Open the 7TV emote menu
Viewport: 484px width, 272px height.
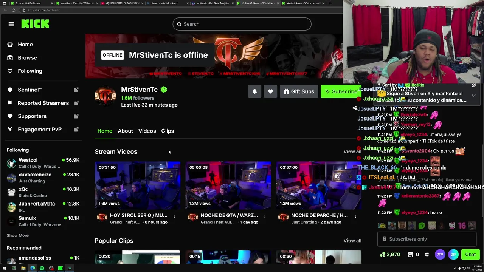pyautogui.click(x=440, y=255)
